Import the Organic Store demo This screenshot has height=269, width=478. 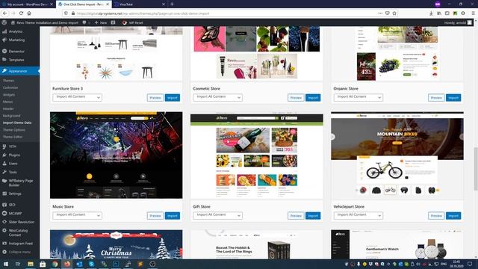point(453,98)
